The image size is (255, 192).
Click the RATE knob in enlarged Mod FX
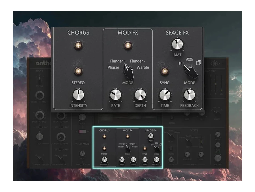tap(116, 95)
